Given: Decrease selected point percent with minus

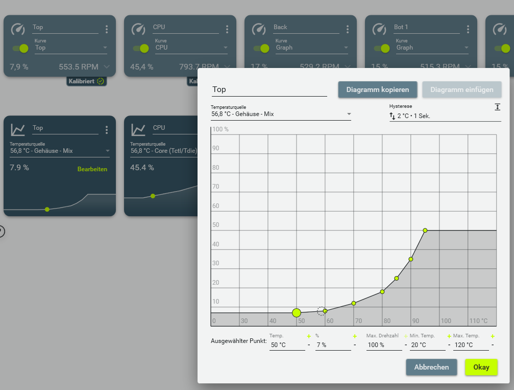Looking at the screenshot, I should (355, 345).
